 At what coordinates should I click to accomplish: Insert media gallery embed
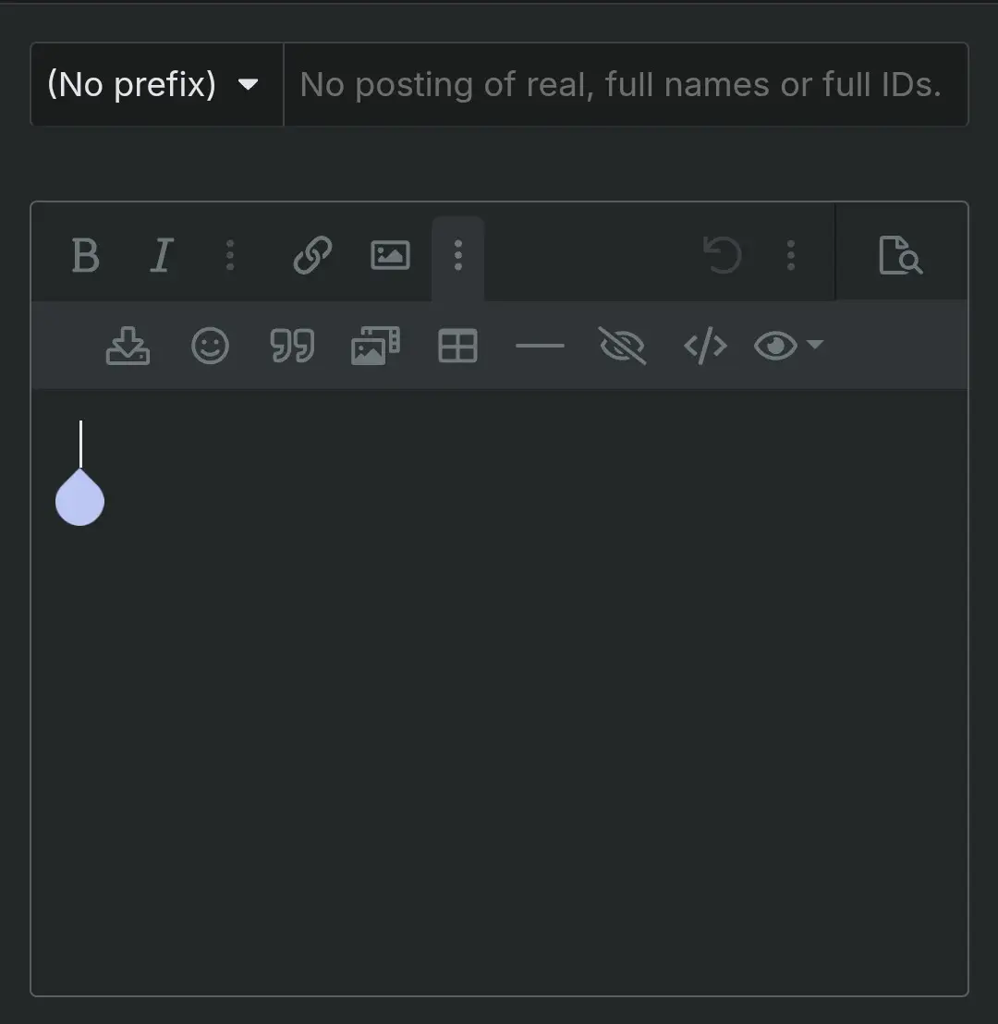pos(375,346)
